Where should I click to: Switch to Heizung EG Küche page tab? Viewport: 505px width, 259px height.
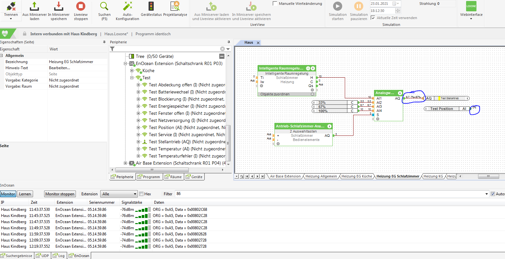pos(356,176)
